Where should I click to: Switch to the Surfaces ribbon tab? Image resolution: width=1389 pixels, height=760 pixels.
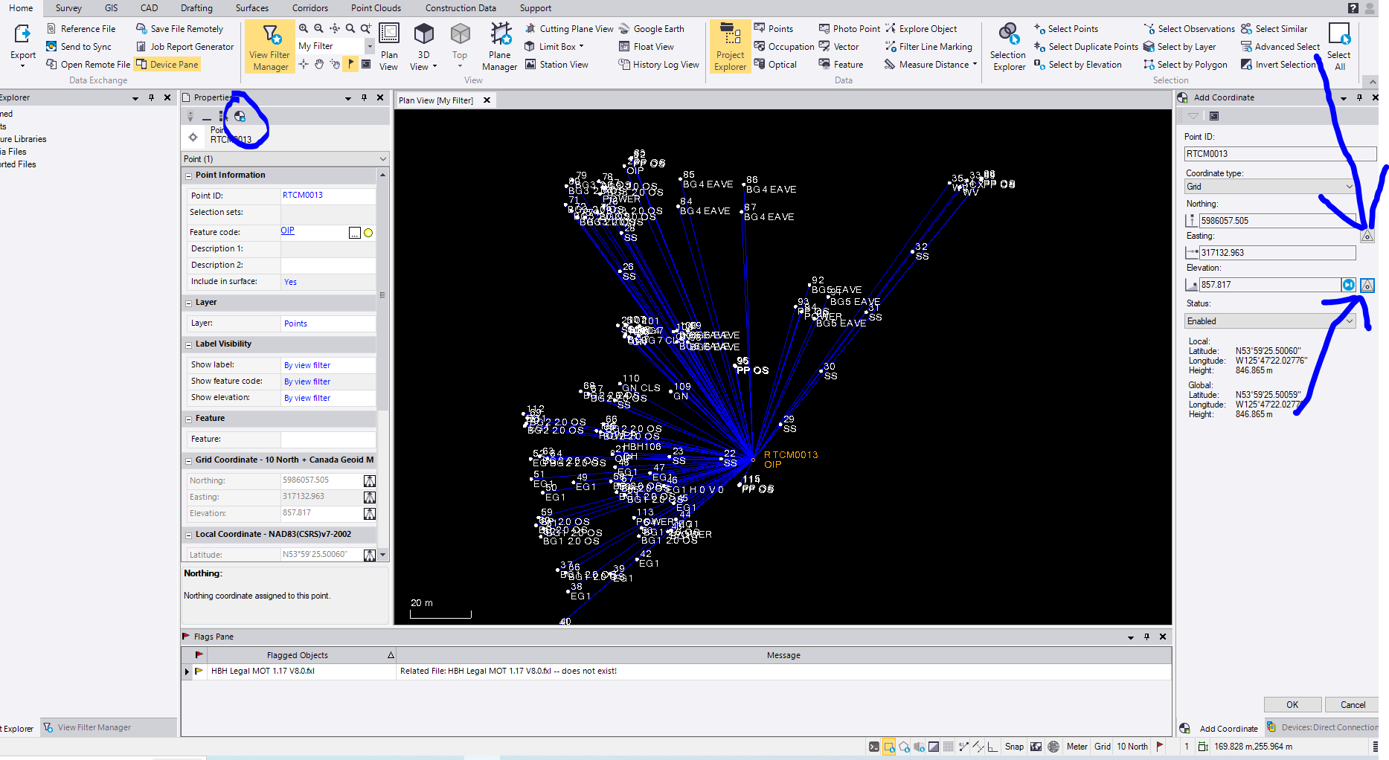[252, 8]
